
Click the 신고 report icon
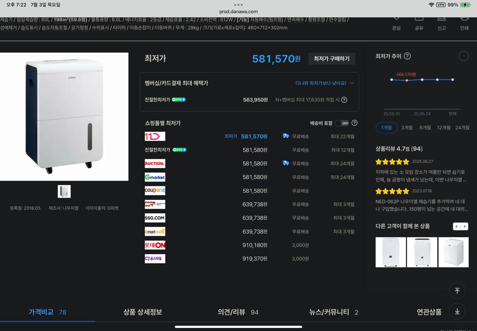click(441, 20)
